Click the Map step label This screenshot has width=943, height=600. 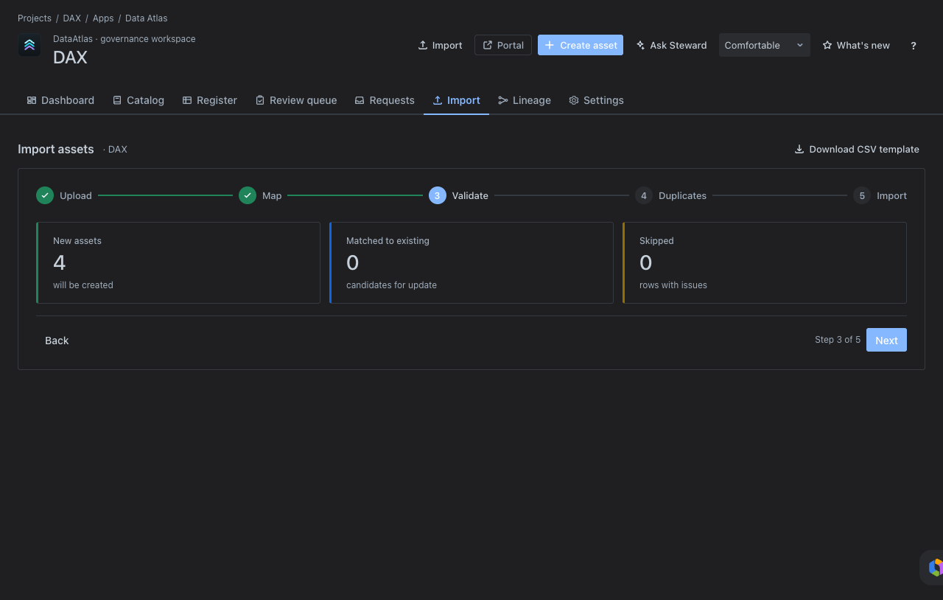point(272,195)
